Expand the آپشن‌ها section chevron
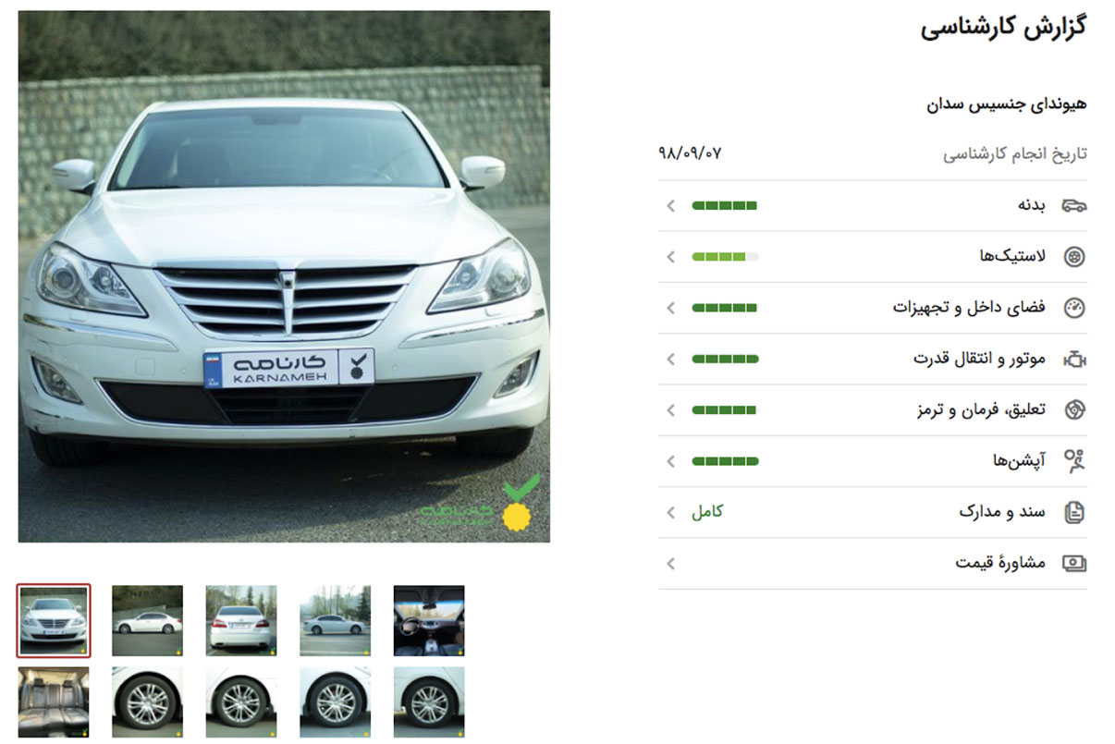 [671, 460]
